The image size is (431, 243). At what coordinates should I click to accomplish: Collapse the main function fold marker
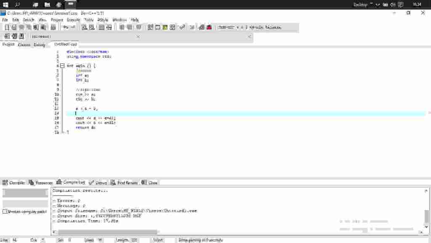[x=62, y=66]
